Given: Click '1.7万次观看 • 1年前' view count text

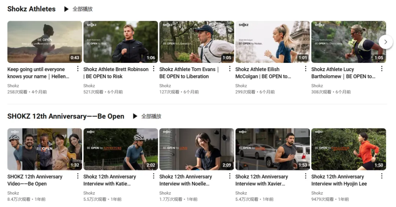Looking at the screenshot, I should (179, 199).
